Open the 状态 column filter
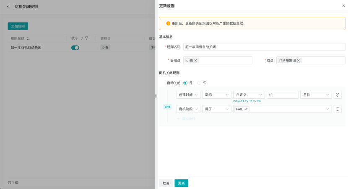Image resolution: width=348 pixels, height=189 pixels. point(86,38)
